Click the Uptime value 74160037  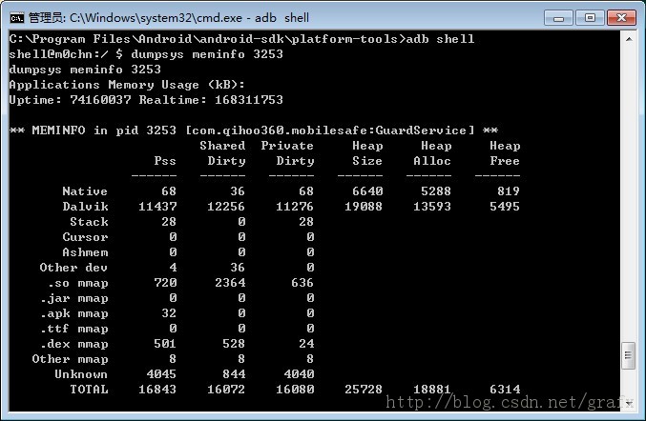[100, 100]
